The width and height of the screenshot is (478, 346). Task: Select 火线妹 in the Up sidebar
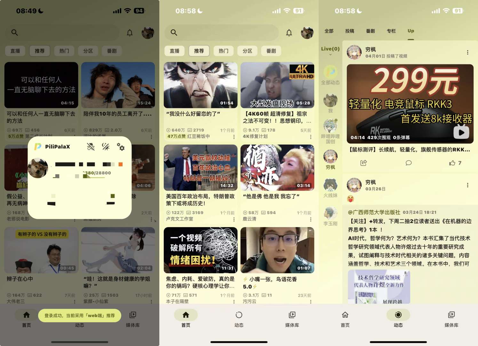coord(331,188)
